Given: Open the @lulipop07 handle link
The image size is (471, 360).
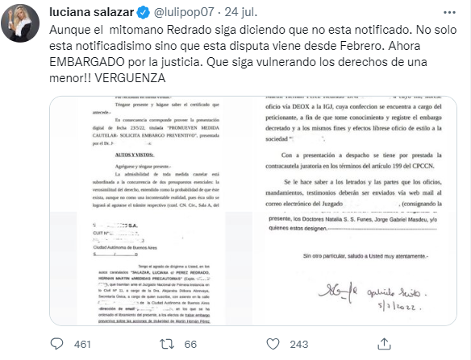Looking at the screenshot, I should click(x=184, y=12).
